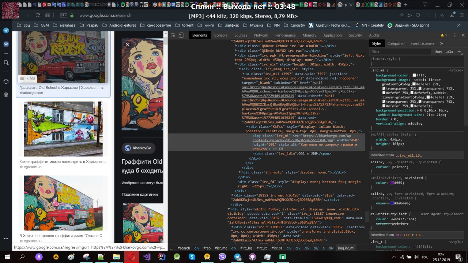Screen dimensions: 468x263
Task: Open sidebar three-dot options at bottom
Action: [6, 239]
